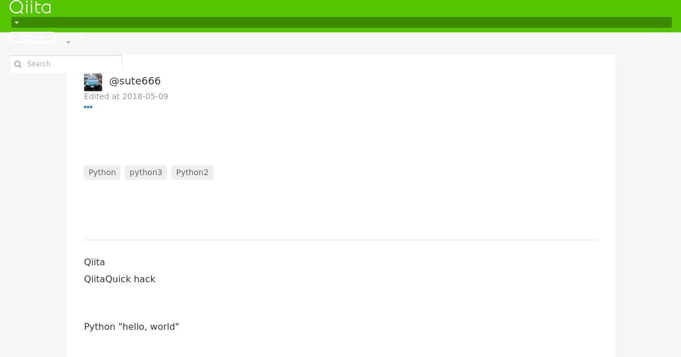Select the python3 tag
Screen dimensions: 681x357
[x=146, y=172]
